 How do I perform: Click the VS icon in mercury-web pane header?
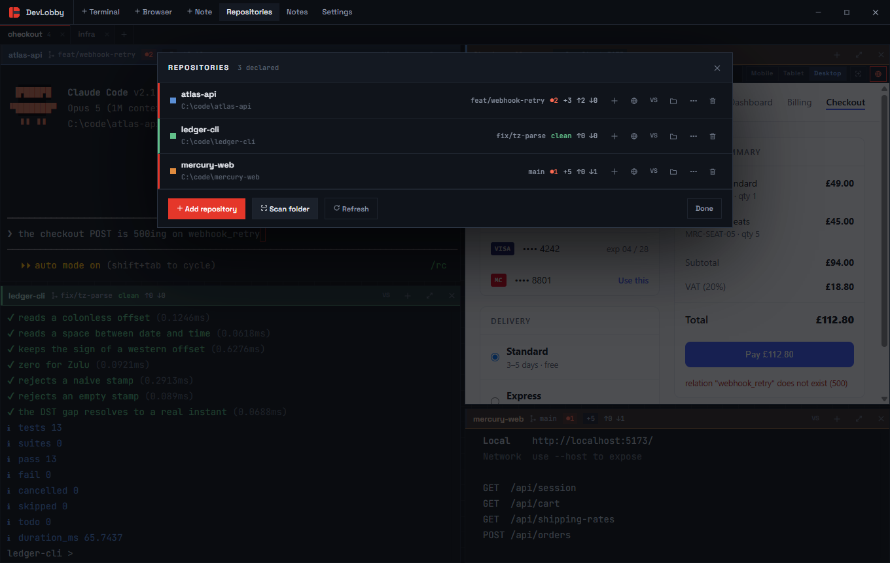815,419
